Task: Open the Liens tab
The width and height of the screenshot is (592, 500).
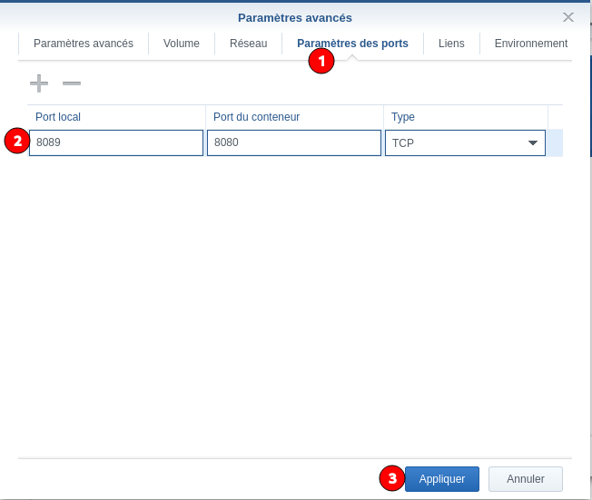Action: point(451,44)
